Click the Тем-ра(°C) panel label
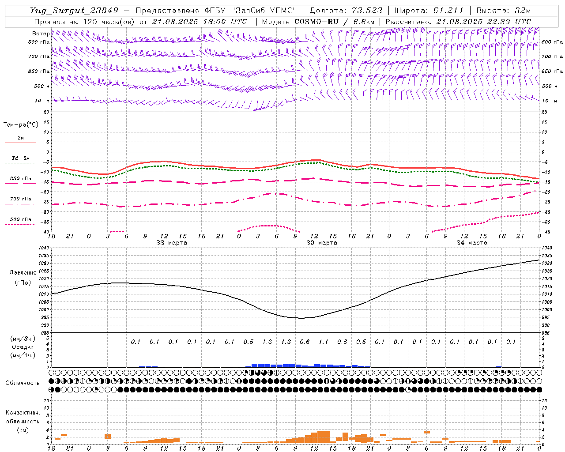 21,125
